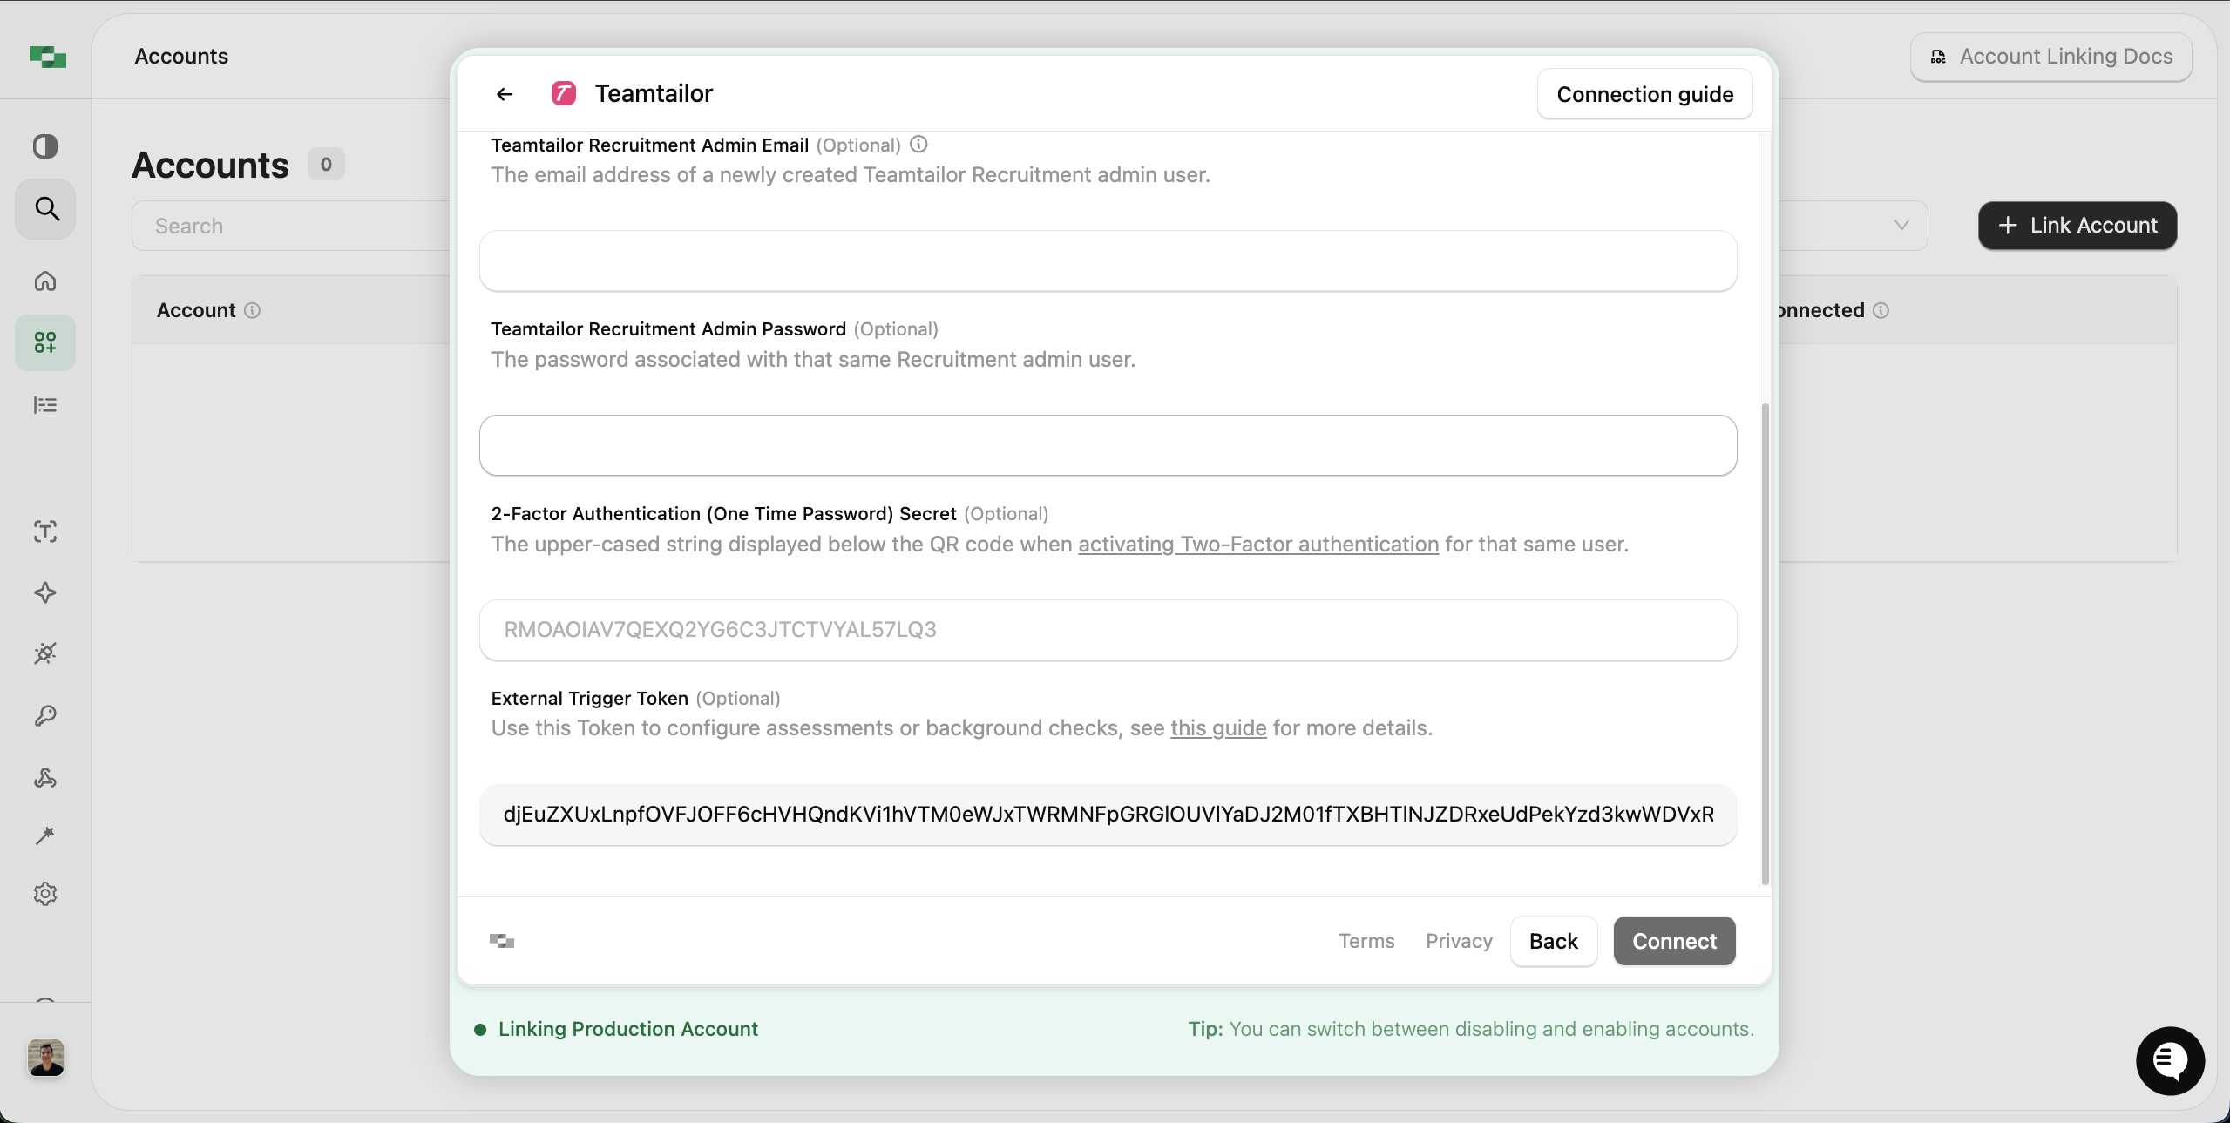Expand the filter dropdown chevron near Link Account
The image size is (2230, 1123).
point(1901,226)
